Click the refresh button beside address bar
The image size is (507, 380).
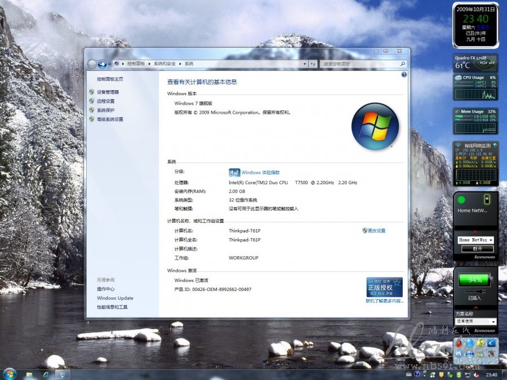313,64
